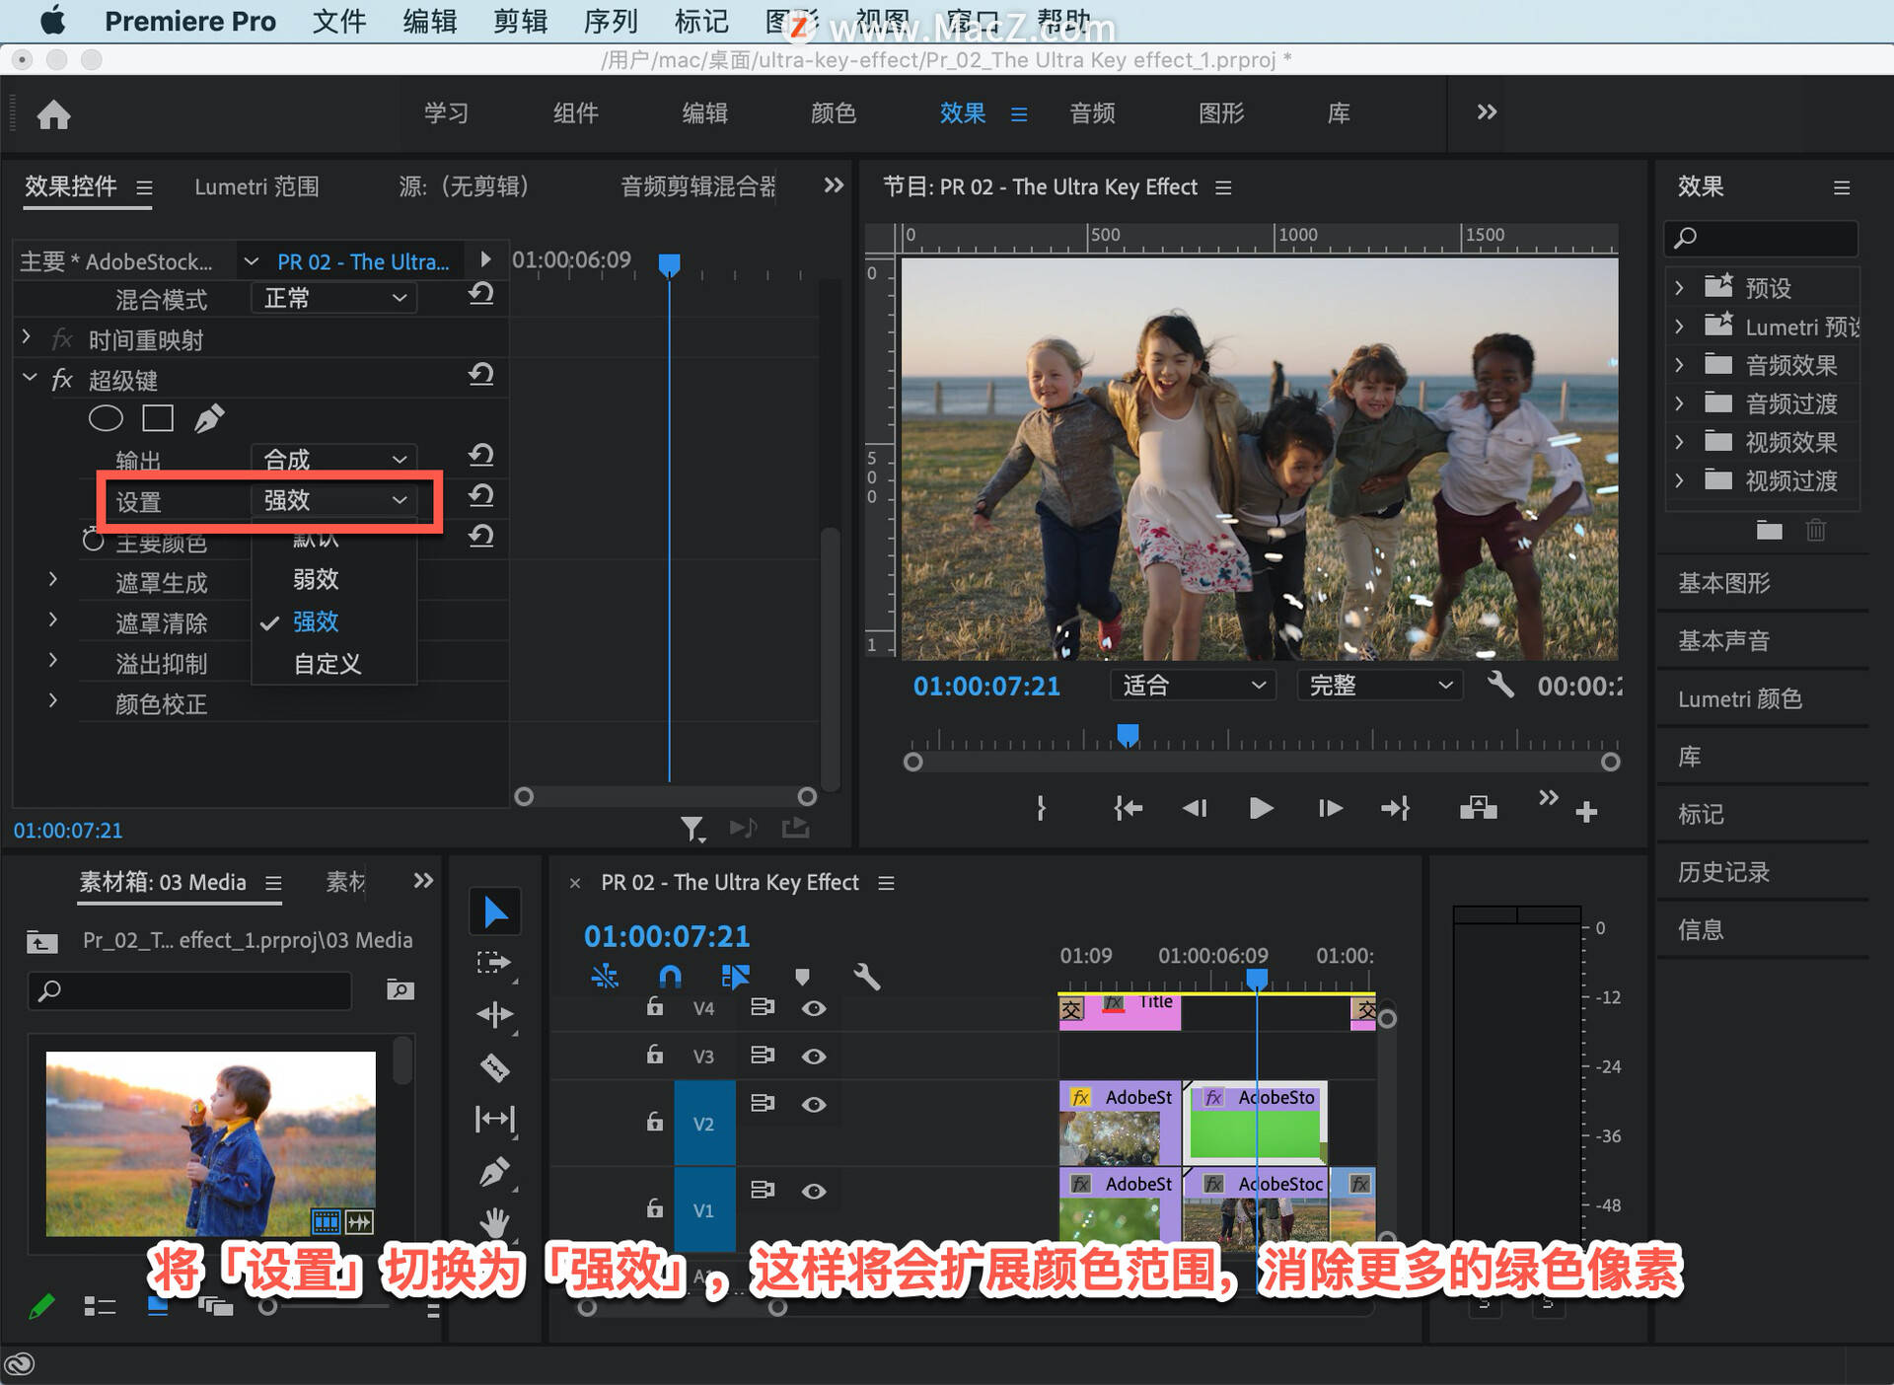
Task: Expand the 视频效果 folder
Action: click(1679, 442)
